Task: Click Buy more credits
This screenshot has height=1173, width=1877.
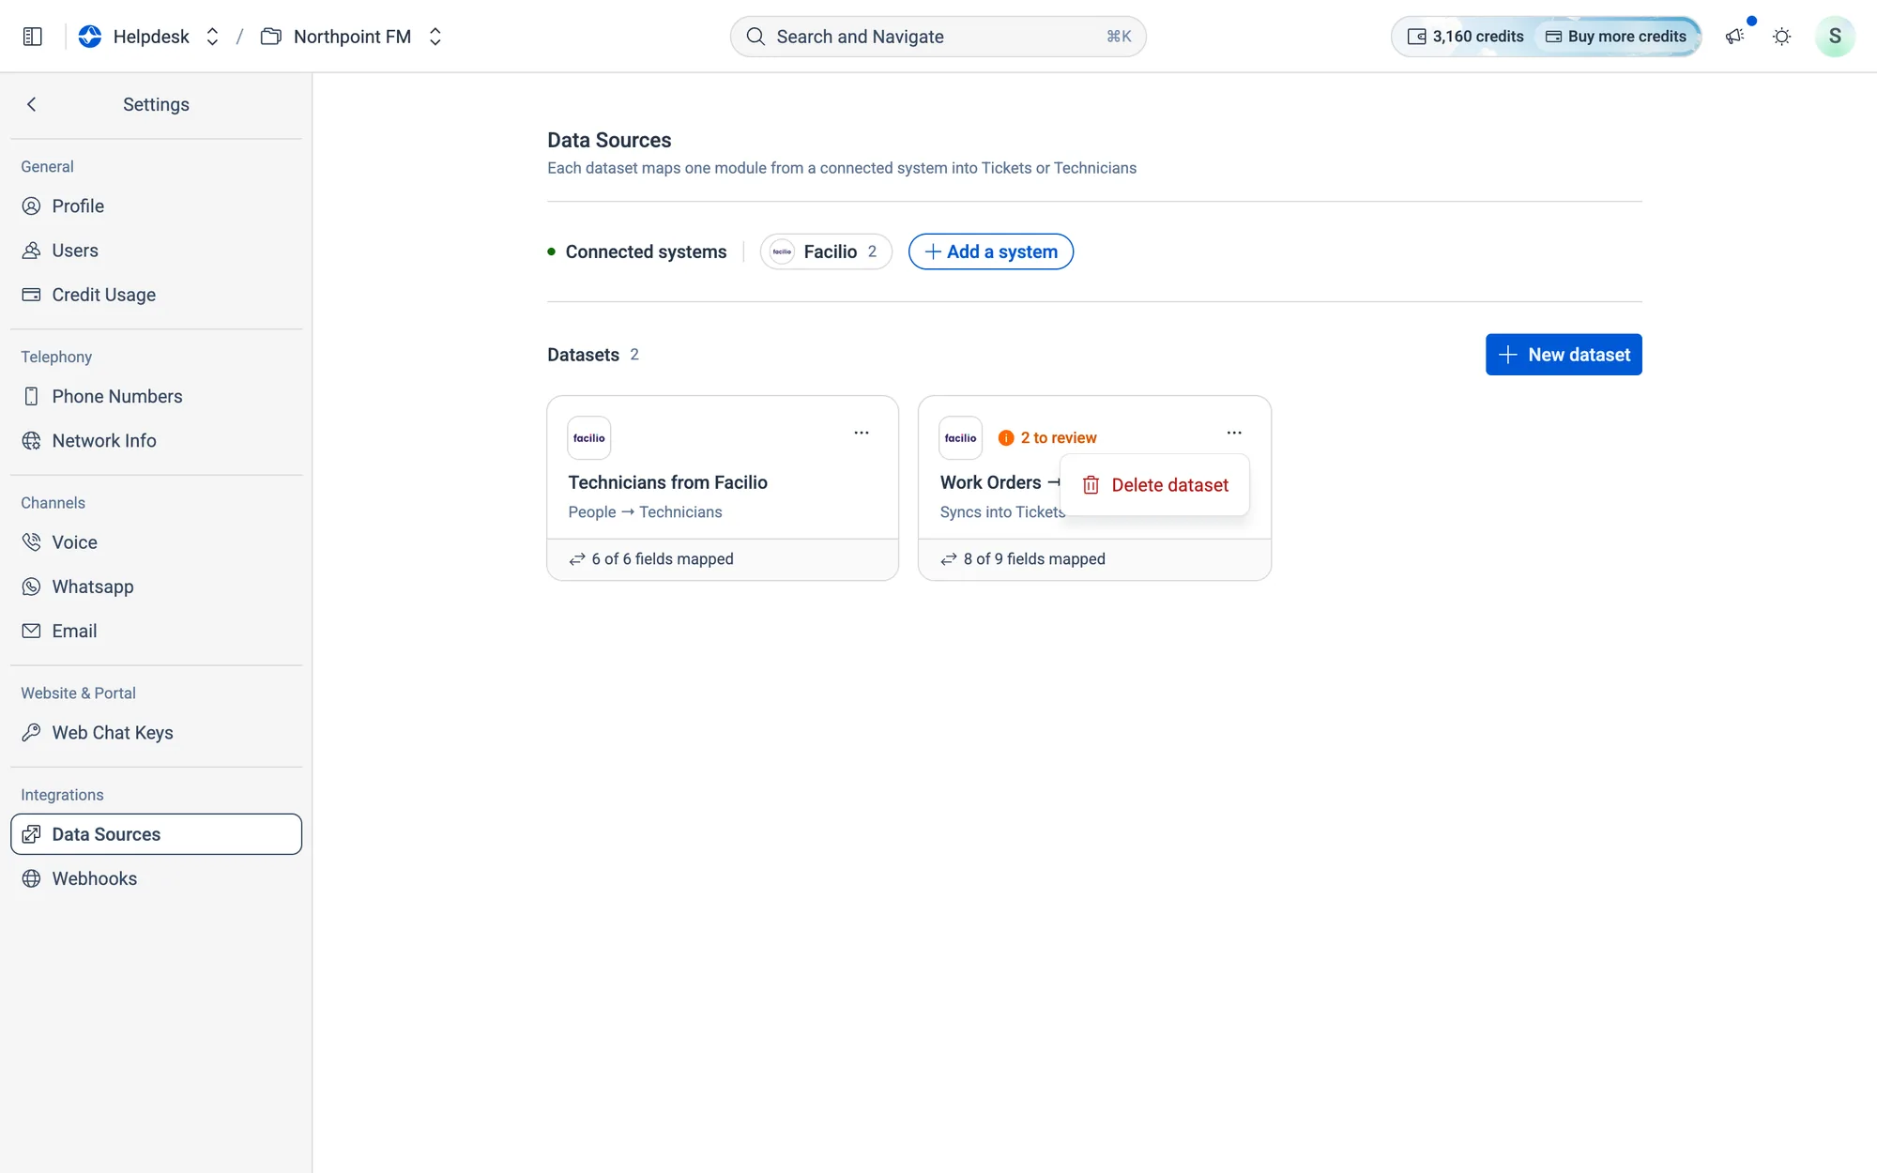Action: coord(1616,37)
